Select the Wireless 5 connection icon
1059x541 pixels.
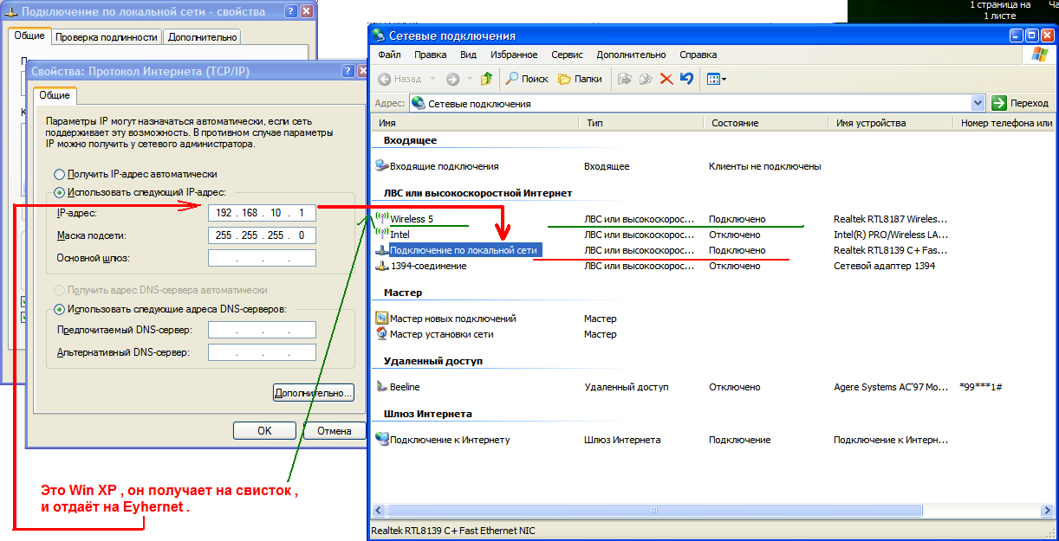pyautogui.click(x=382, y=219)
